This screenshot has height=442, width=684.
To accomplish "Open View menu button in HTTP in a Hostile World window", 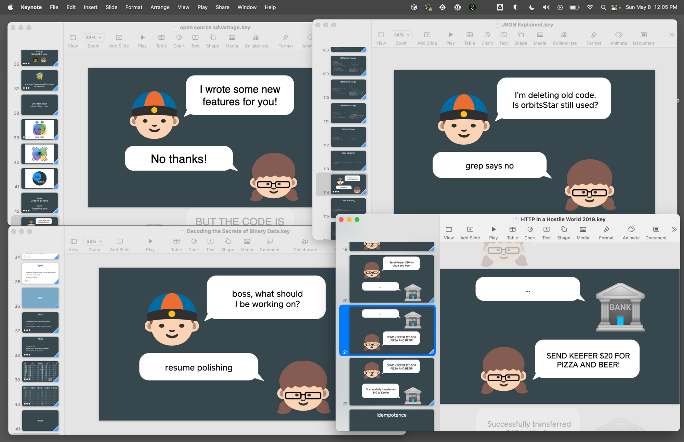I will pyautogui.click(x=449, y=233).
